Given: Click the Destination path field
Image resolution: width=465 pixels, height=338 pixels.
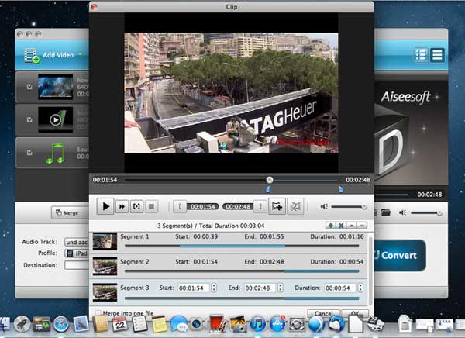Looking at the screenshot, I should 77,265.
